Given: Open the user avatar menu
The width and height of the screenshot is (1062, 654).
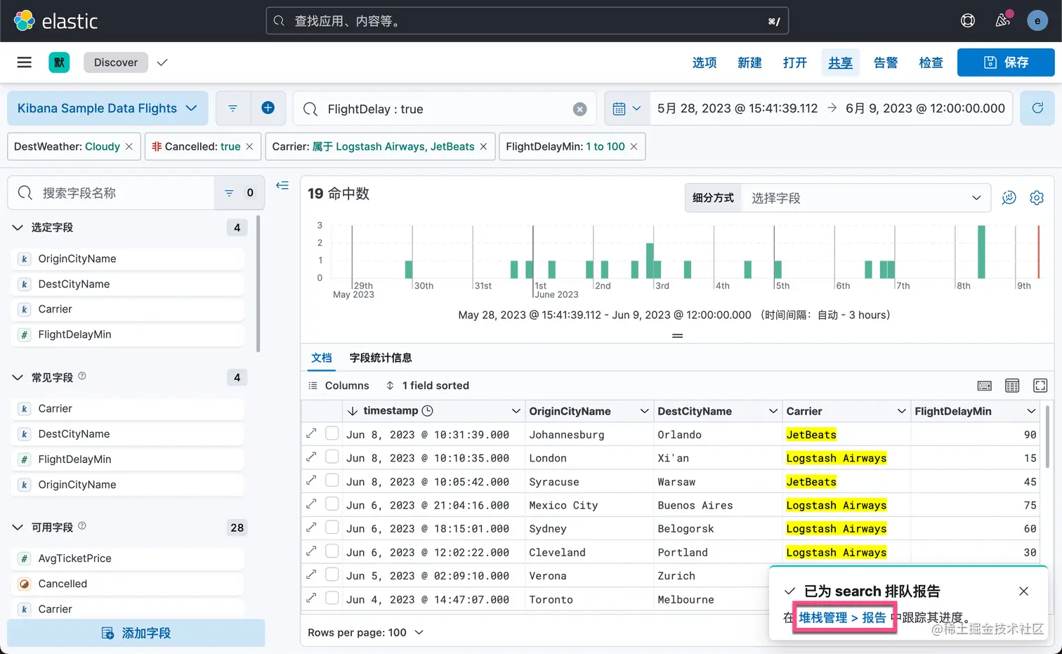Looking at the screenshot, I should coord(1037,20).
